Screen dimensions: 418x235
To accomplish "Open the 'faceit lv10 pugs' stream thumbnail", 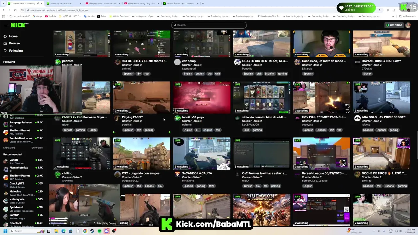I will click(x=201, y=98).
